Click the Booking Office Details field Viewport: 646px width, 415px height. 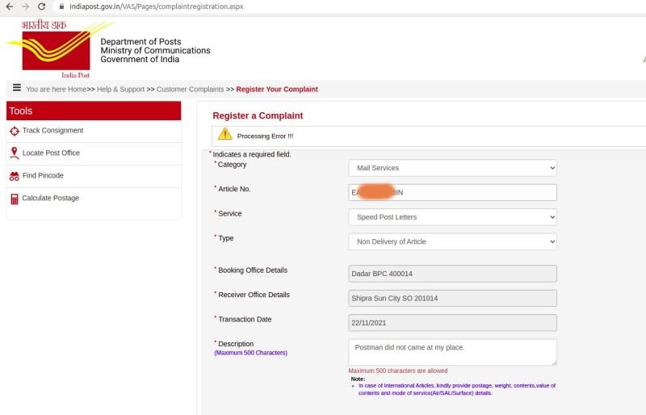pos(452,274)
